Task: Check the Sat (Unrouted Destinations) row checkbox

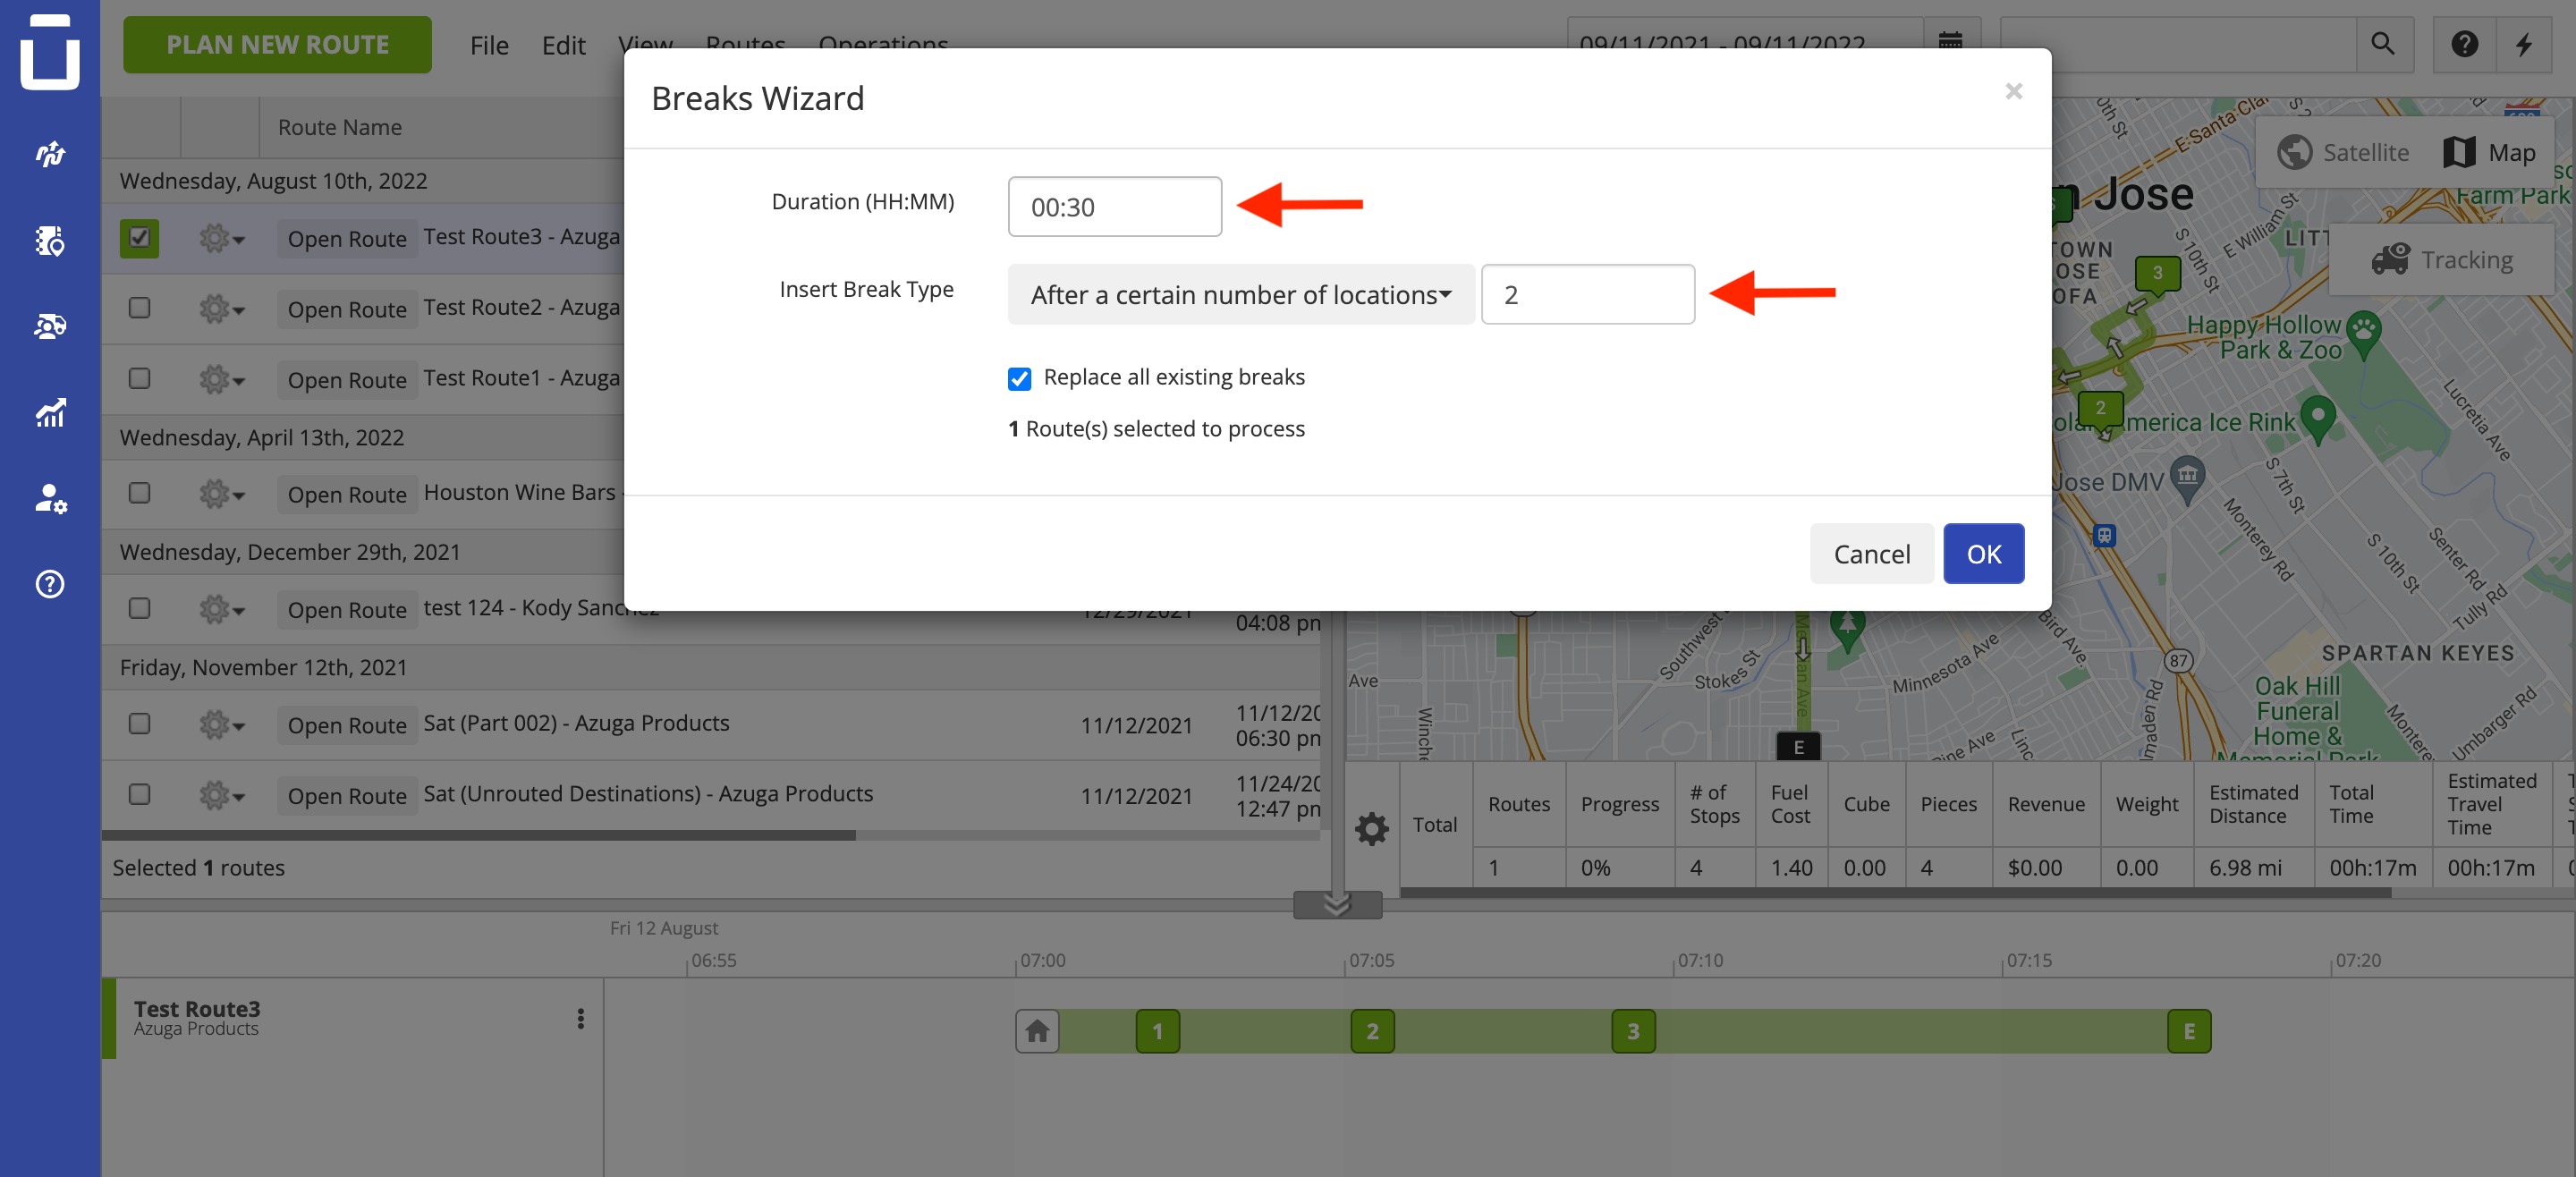Action: tap(140, 794)
